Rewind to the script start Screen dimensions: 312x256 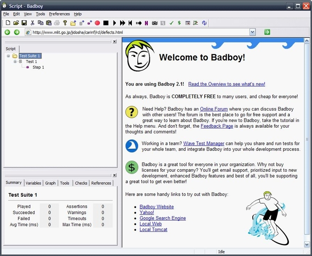point(130,23)
